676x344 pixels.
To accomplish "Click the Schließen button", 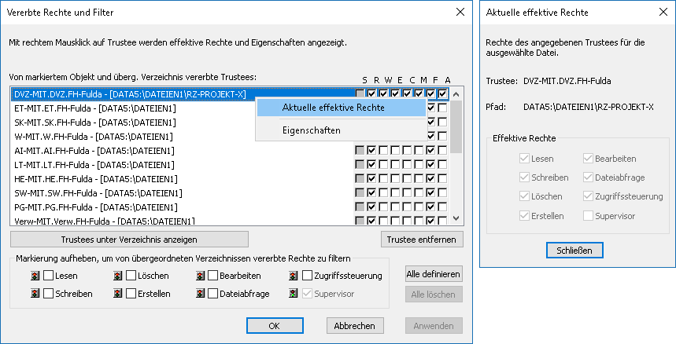I will click(574, 250).
